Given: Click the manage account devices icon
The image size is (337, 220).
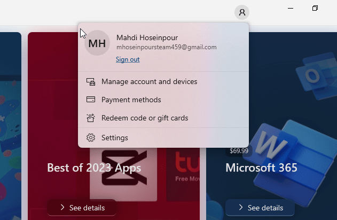Looking at the screenshot, I should tap(91, 82).
